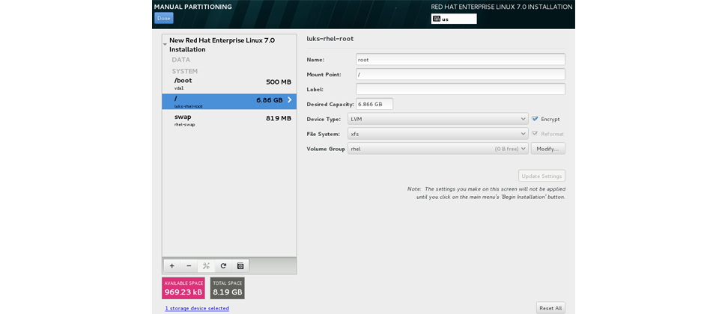The width and height of the screenshot is (719, 314).
Task: Select the /boot partition entry
Action: [229, 83]
